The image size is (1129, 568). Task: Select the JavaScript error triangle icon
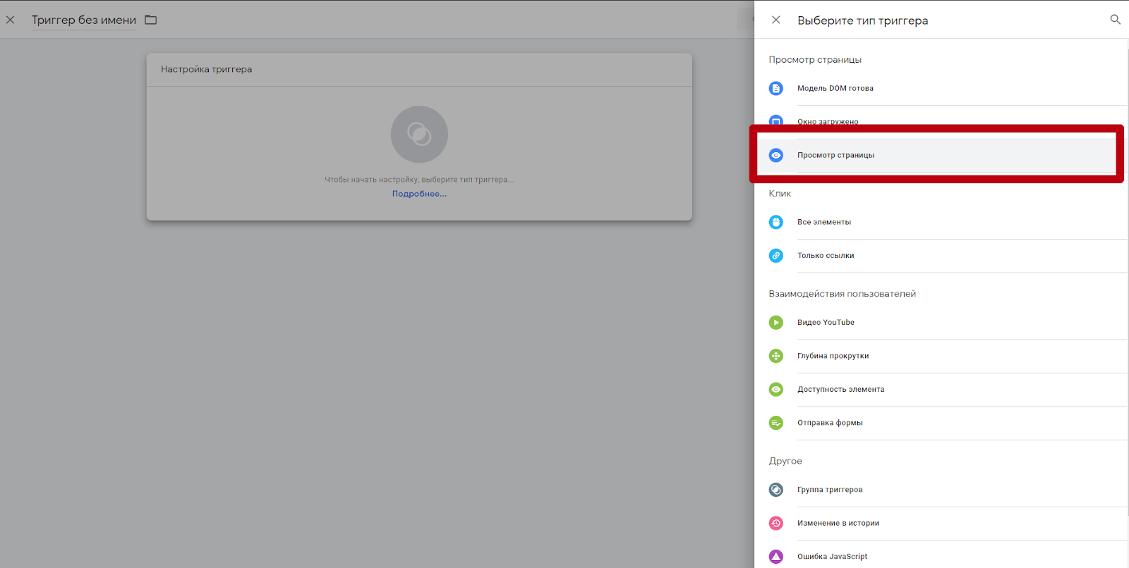coord(775,556)
